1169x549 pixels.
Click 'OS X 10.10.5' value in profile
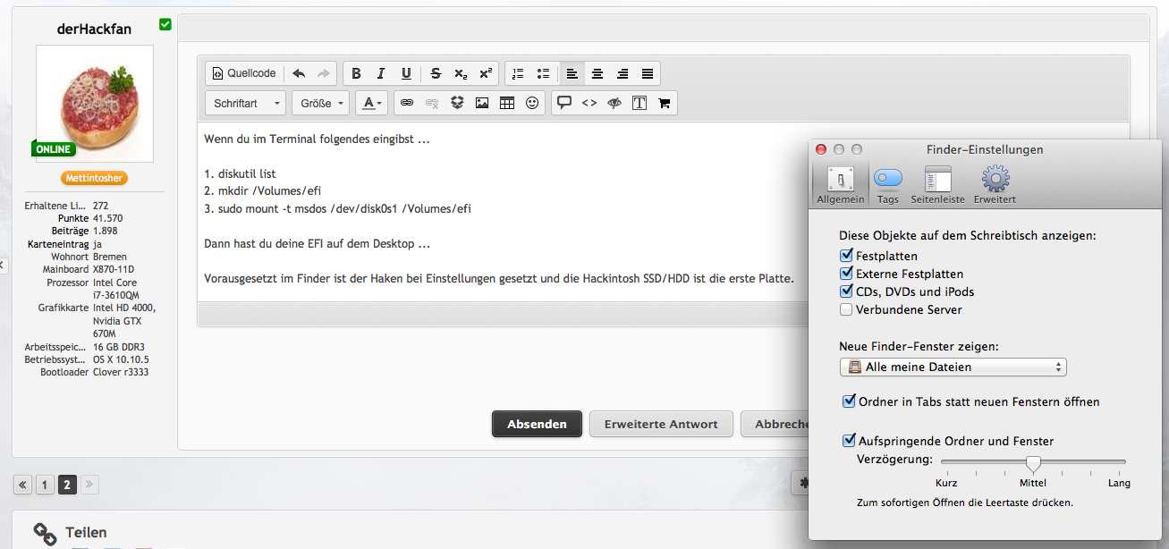tap(120, 359)
